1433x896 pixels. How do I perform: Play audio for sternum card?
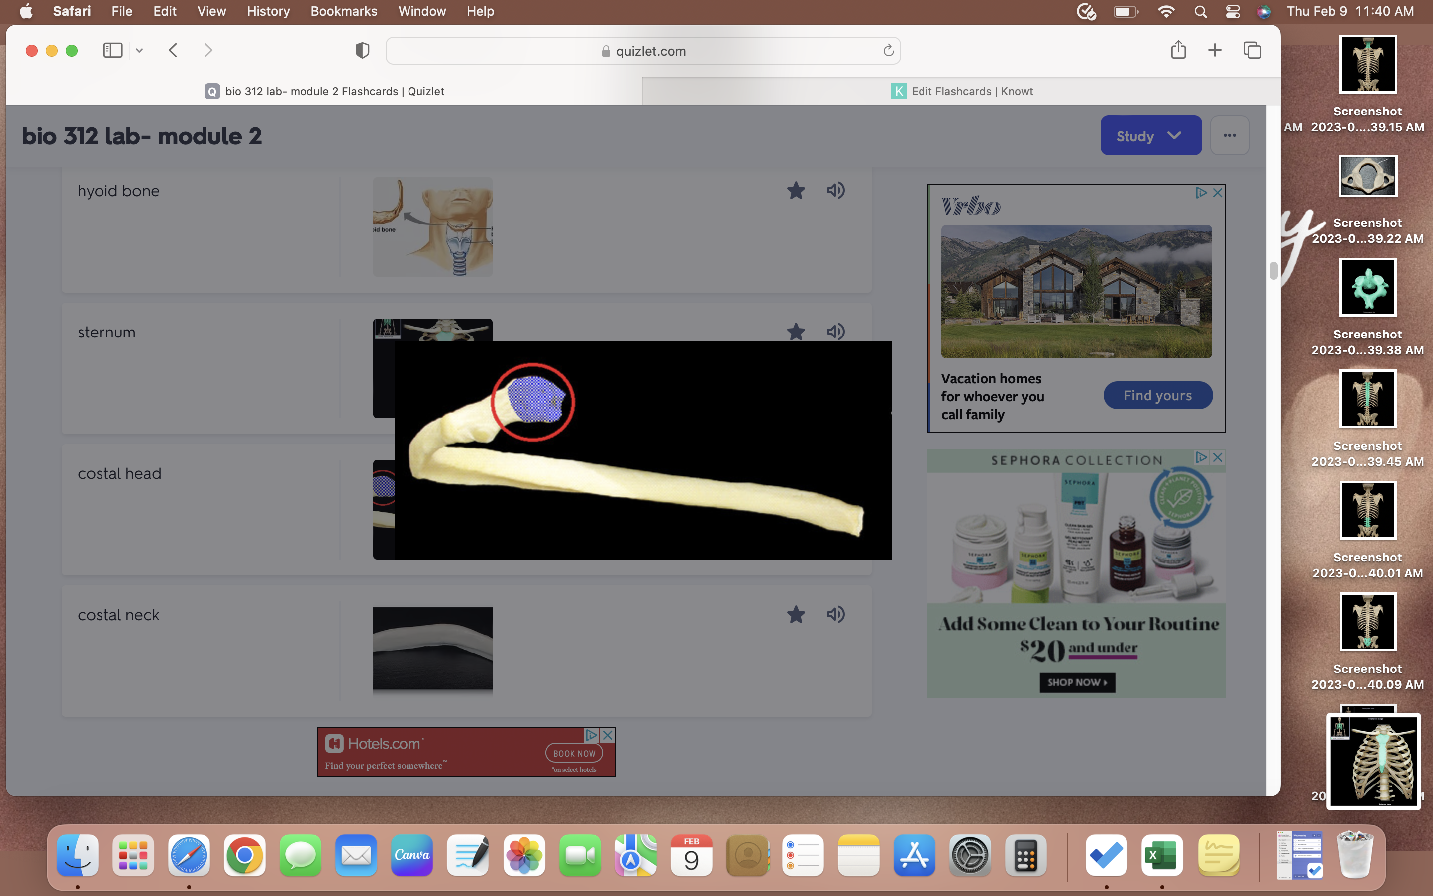click(x=835, y=331)
